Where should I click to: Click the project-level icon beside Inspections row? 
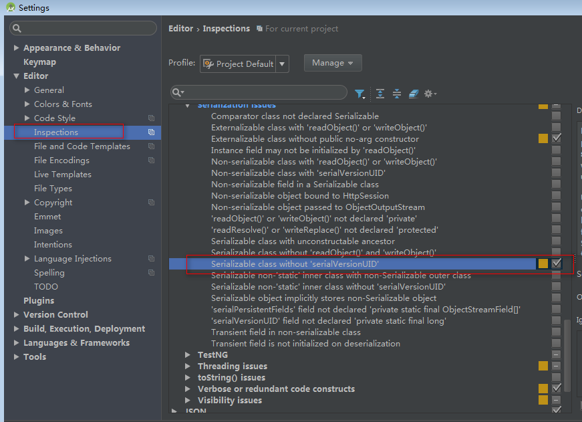coord(151,132)
